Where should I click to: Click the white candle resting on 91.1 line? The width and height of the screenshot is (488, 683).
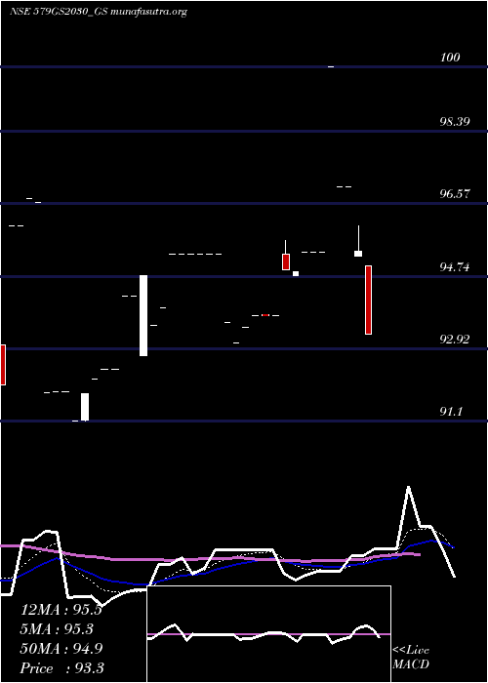[x=85, y=407]
